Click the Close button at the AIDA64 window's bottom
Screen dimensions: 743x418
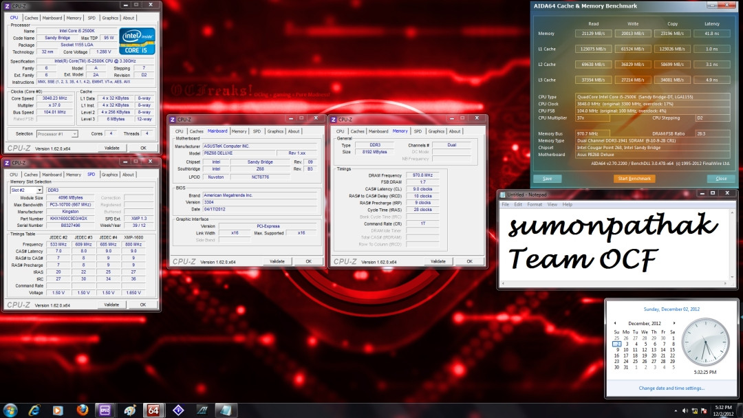point(721,179)
